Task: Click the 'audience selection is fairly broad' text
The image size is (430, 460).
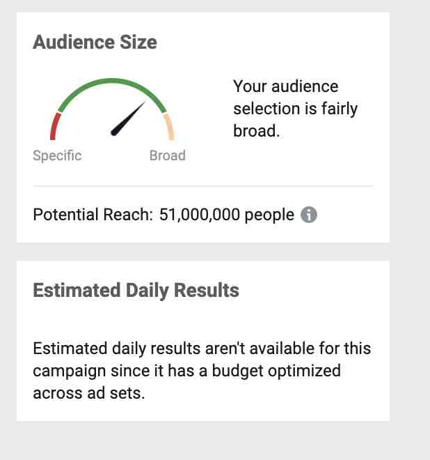Action: (295, 109)
